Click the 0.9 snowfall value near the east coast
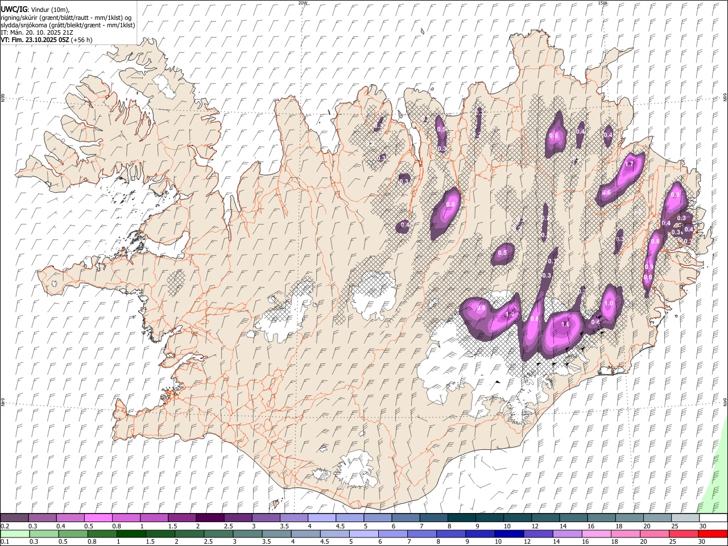 [675, 195]
